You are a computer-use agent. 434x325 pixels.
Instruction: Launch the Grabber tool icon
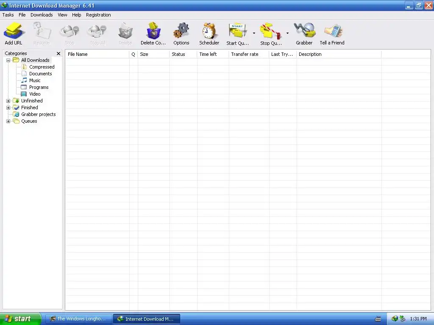(304, 30)
